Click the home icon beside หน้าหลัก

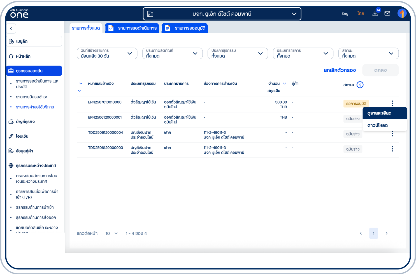11,56
